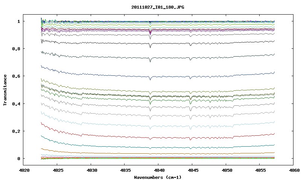Viewport: 301px width, 180px height.
Task: Click the y-axis tick label 1
Action: coord(18,21)
